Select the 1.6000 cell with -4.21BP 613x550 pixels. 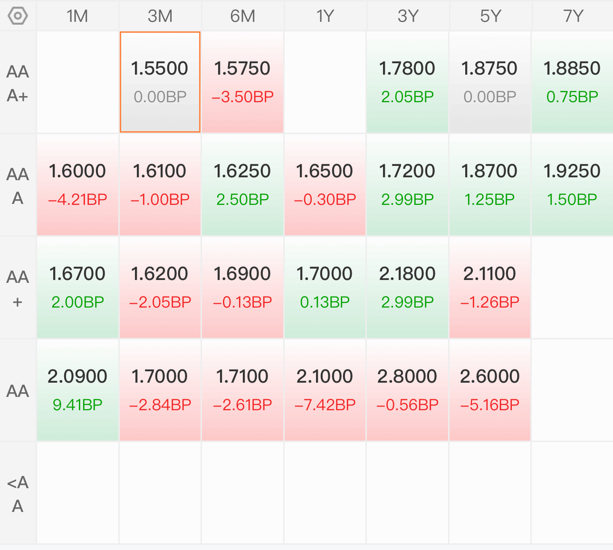tap(77, 185)
